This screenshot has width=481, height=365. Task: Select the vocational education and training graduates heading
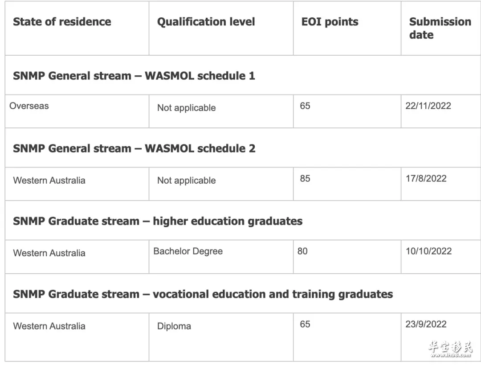pyautogui.click(x=203, y=294)
